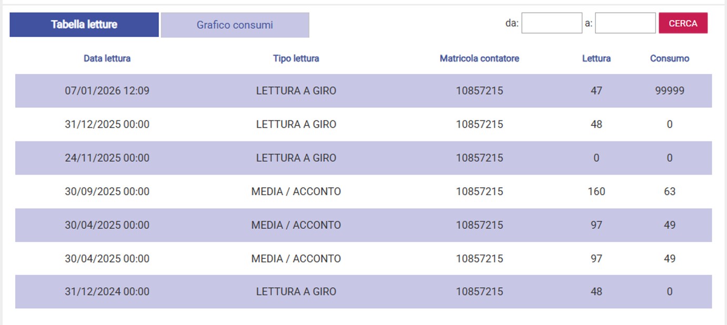727x325 pixels.
Task: Click the Lettura value 160
Action: coord(596,191)
